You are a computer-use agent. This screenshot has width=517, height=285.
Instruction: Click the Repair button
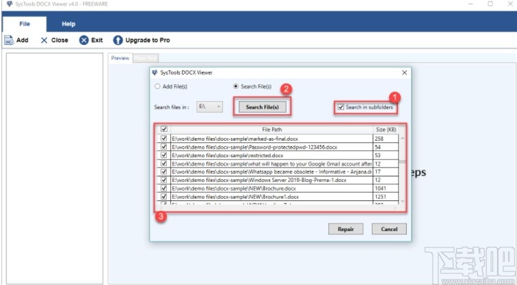[345, 229]
